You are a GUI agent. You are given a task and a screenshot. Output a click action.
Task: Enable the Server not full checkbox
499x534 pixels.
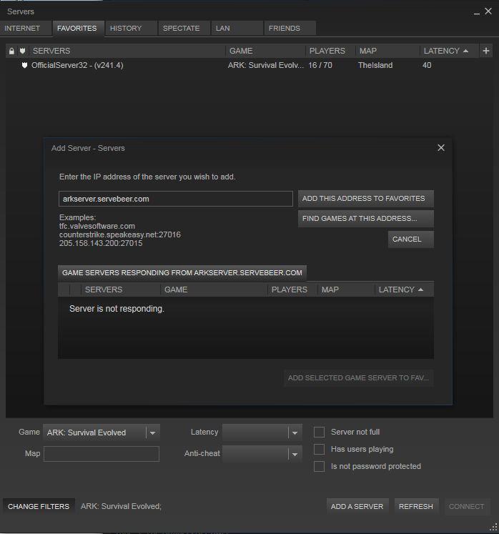[320, 432]
